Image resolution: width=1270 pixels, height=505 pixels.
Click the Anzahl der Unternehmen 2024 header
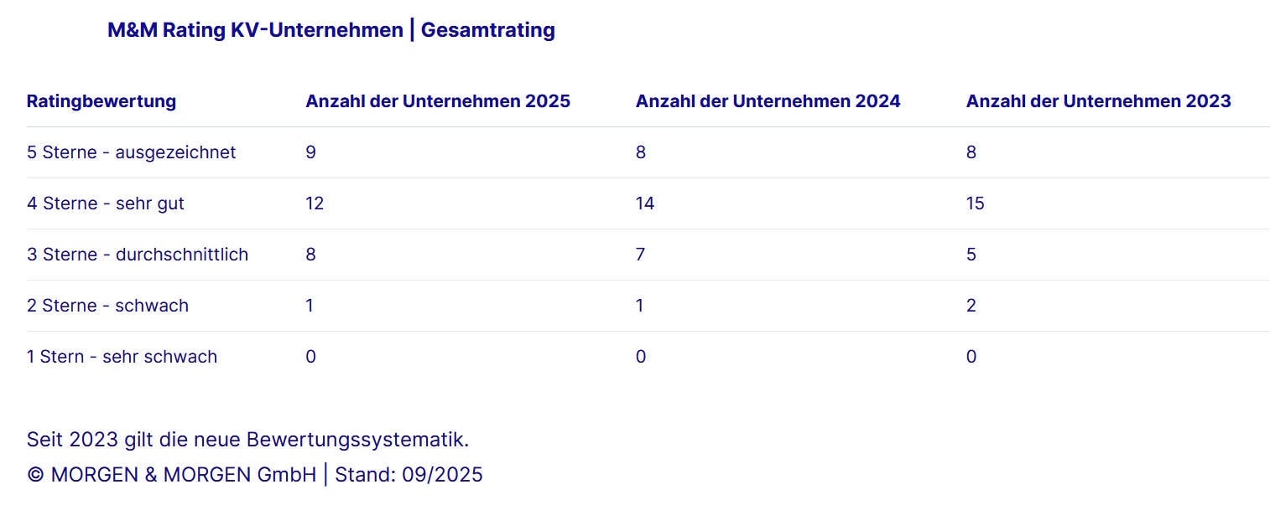click(768, 101)
